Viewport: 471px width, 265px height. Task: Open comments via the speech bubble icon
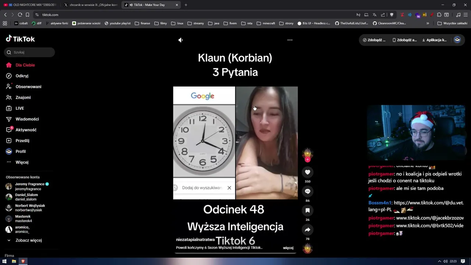coord(308,191)
